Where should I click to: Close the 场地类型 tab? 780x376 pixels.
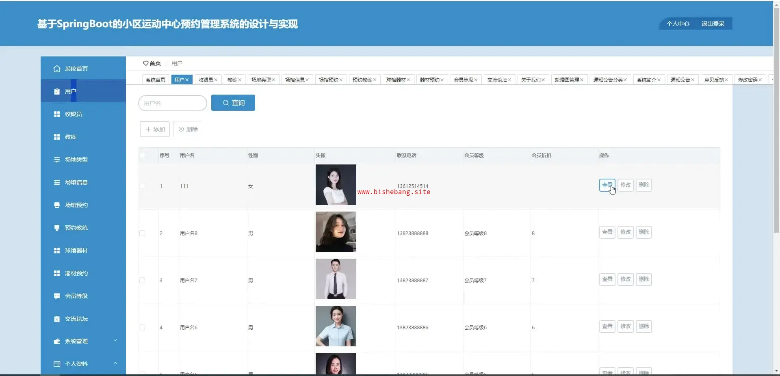(273, 80)
